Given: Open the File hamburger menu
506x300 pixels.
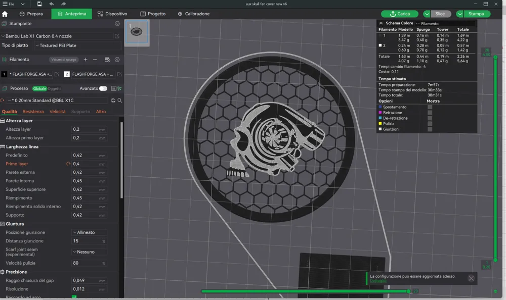Looking at the screenshot, I should [x=9, y=4].
